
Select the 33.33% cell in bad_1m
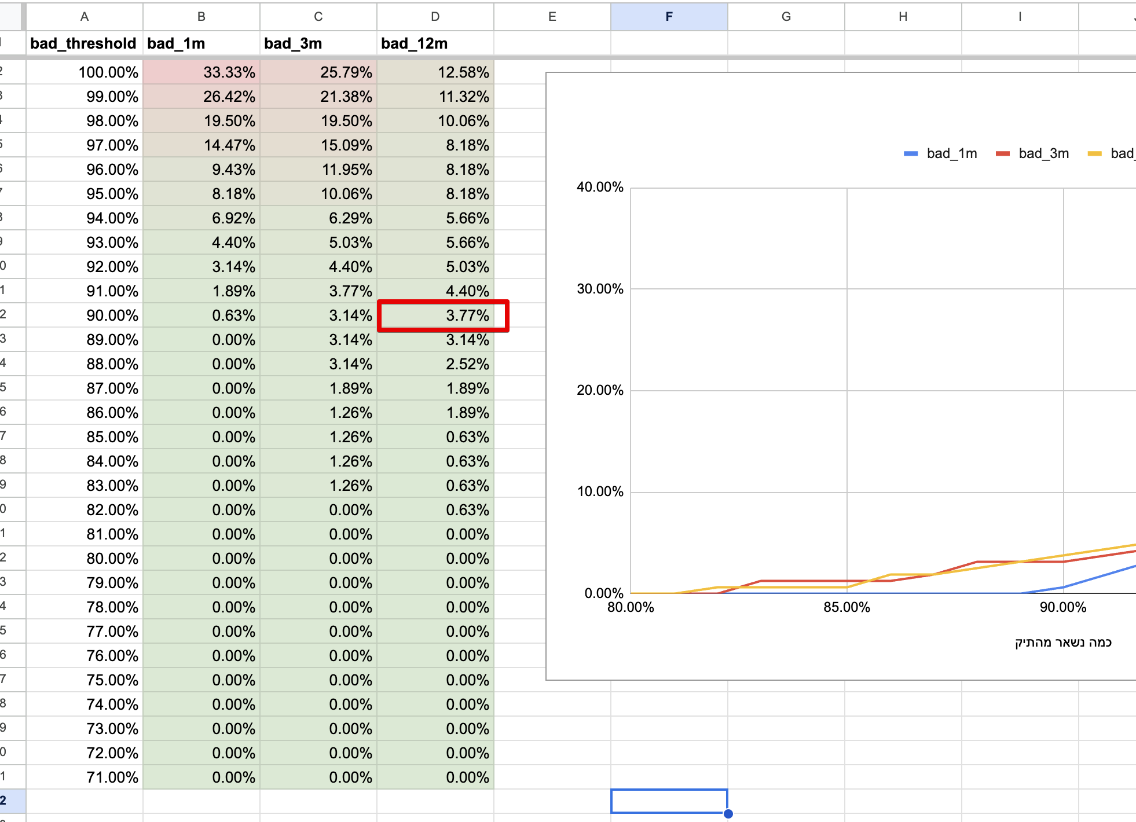point(201,72)
